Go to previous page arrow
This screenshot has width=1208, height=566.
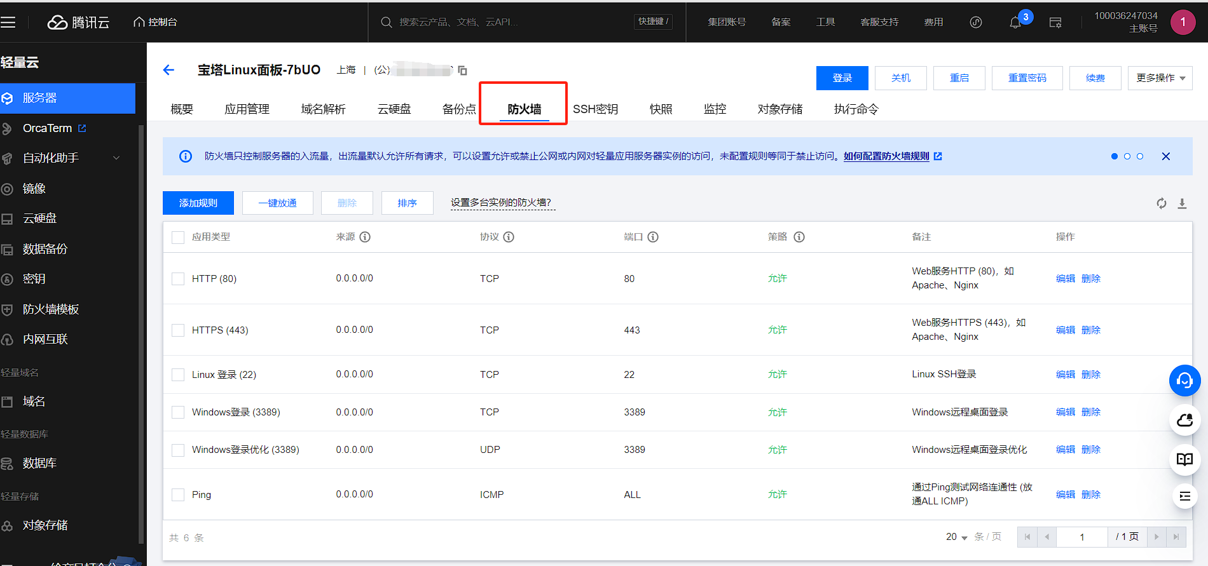pyautogui.click(x=1047, y=537)
